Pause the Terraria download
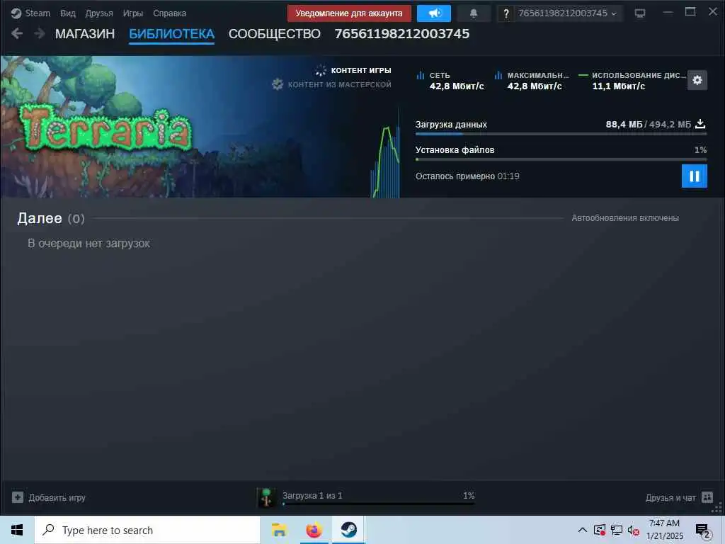This screenshot has width=725, height=544. (x=695, y=176)
